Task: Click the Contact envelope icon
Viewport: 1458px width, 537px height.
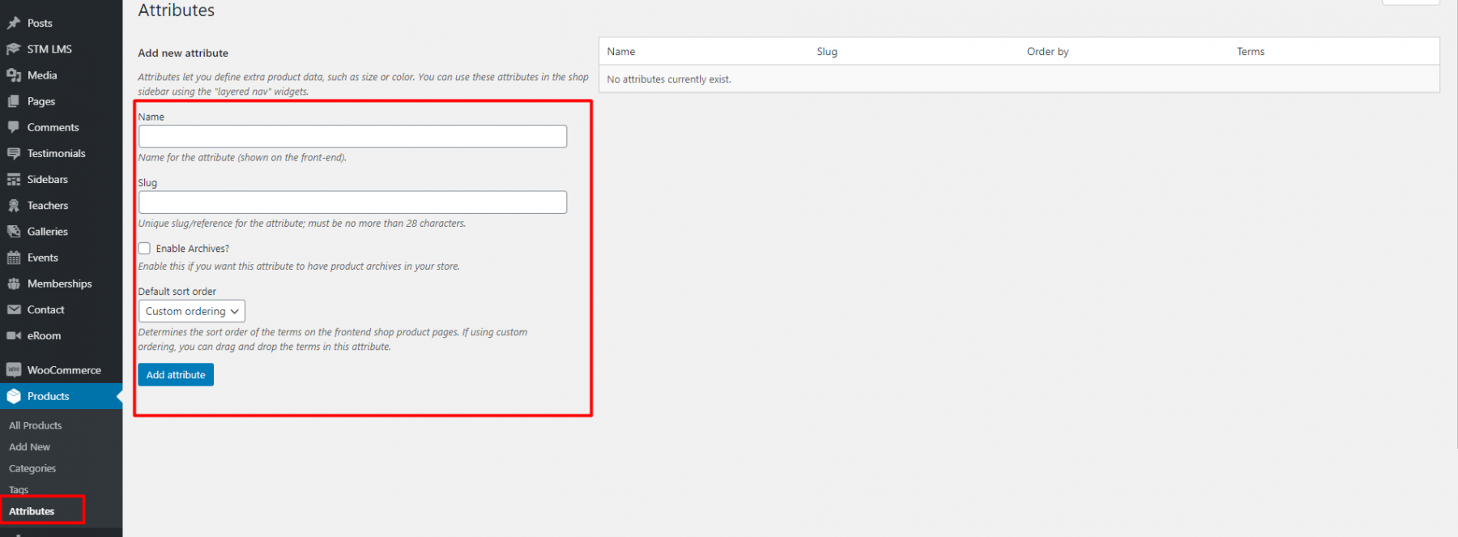Action: coord(14,309)
